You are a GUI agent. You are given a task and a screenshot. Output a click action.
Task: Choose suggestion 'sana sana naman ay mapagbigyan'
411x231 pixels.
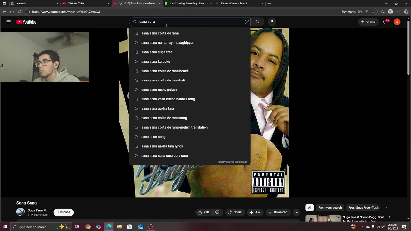[x=190, y=43]
